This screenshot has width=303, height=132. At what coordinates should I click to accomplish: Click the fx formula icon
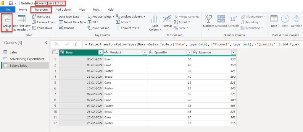[x=76, y=44]
